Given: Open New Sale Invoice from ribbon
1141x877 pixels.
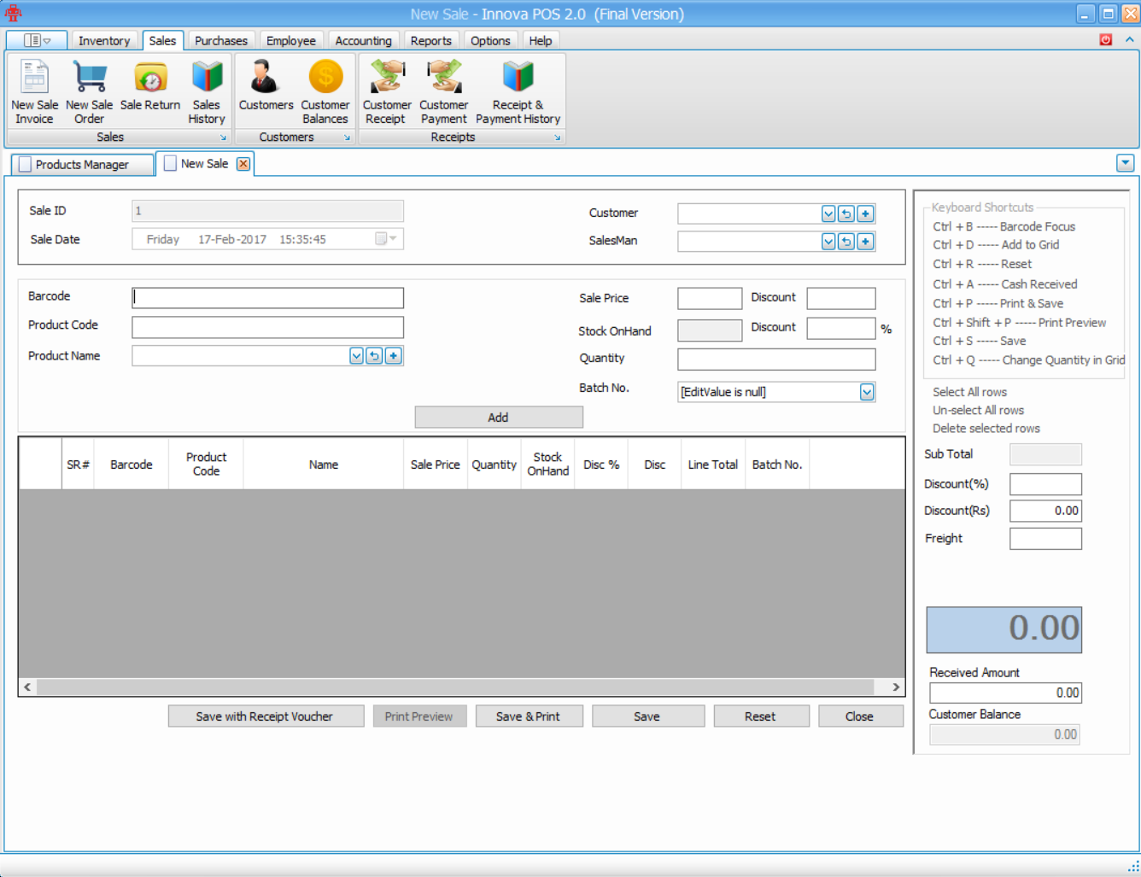Looking at the screenshot, I should tap(35, 92).
